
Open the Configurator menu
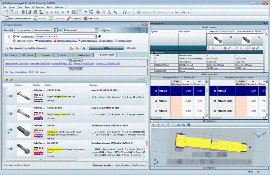[x=38, y=7]
